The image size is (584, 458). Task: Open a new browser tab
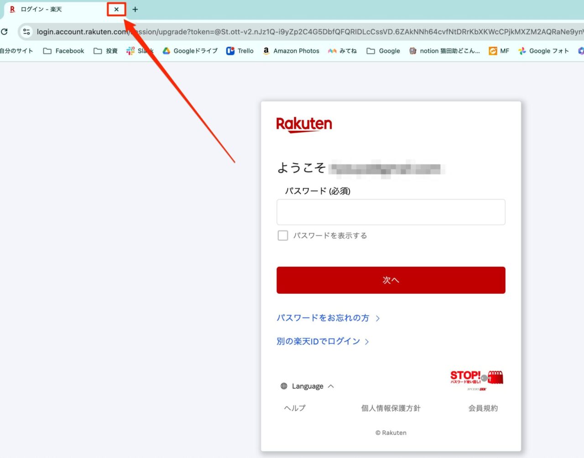135,9
